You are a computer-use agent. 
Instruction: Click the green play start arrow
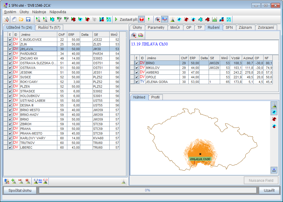click(x=116, y=19)
